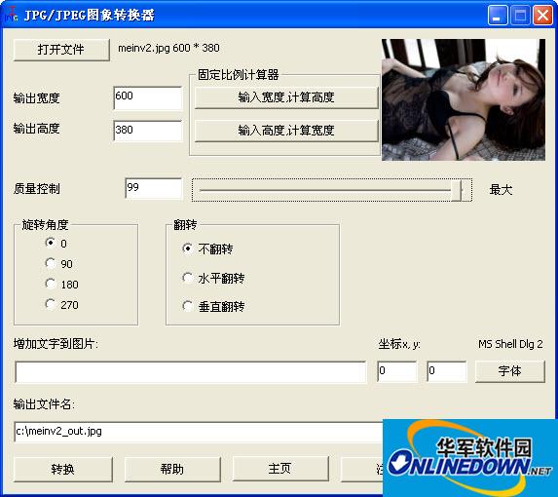Click the y coordinate input field
This screenshot has width=558, height=497.
pyautogui.click(x=447, y=371)
